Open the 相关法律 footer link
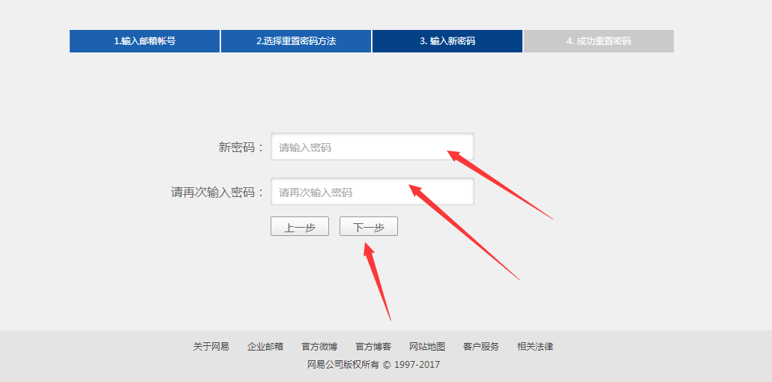772x382 pixels. (x=535, y=347)
